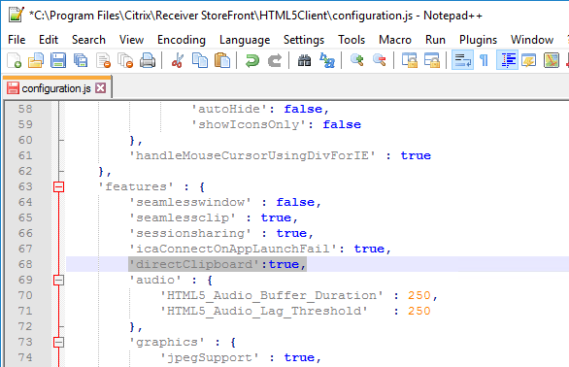The image size is (569, 367).
Task: Collapse the 'graphics' fold at line 73
Action: pyautogui.click(x=59, y=342)
